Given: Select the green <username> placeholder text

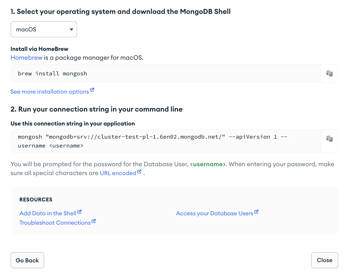Looking at the screenshot, I should tap(208, 164).
